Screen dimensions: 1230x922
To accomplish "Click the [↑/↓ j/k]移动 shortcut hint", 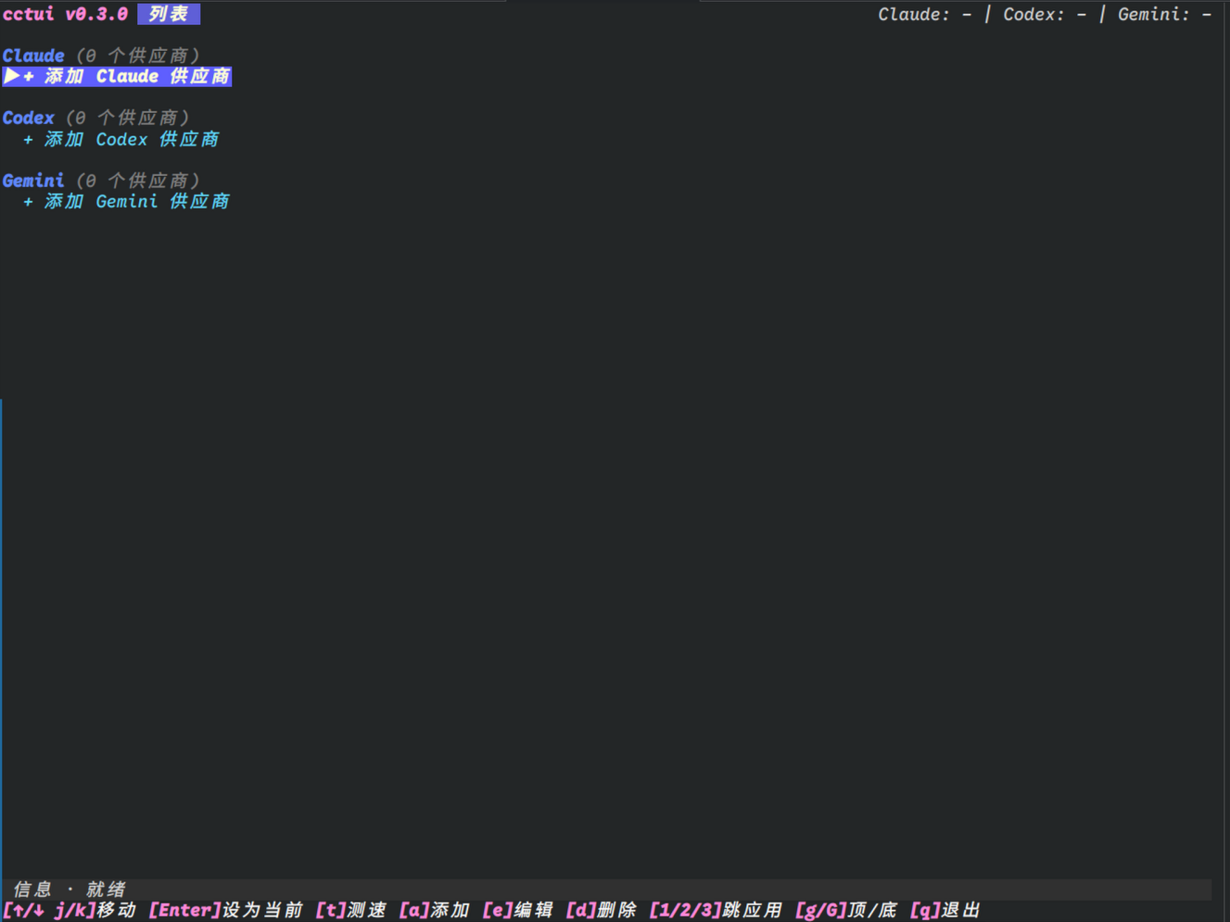I will coord(70,911).
